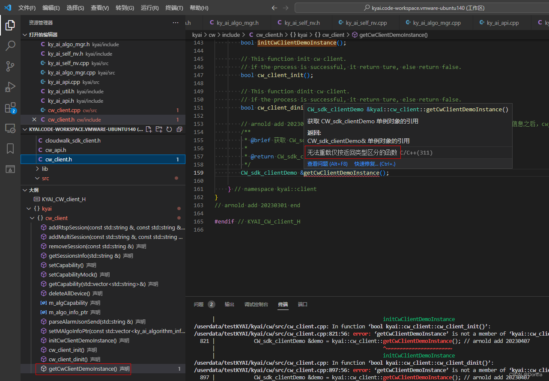Viewport: 549px width, 381px height.
Task: Open the Source Control view
Action: pos(10,66)
